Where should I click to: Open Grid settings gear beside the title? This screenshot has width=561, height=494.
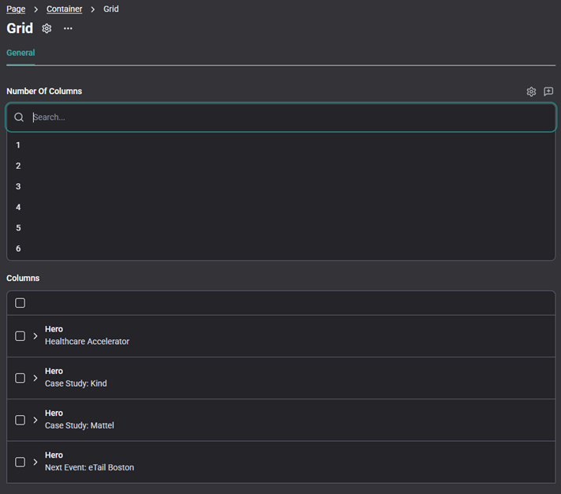pos(47,28)
